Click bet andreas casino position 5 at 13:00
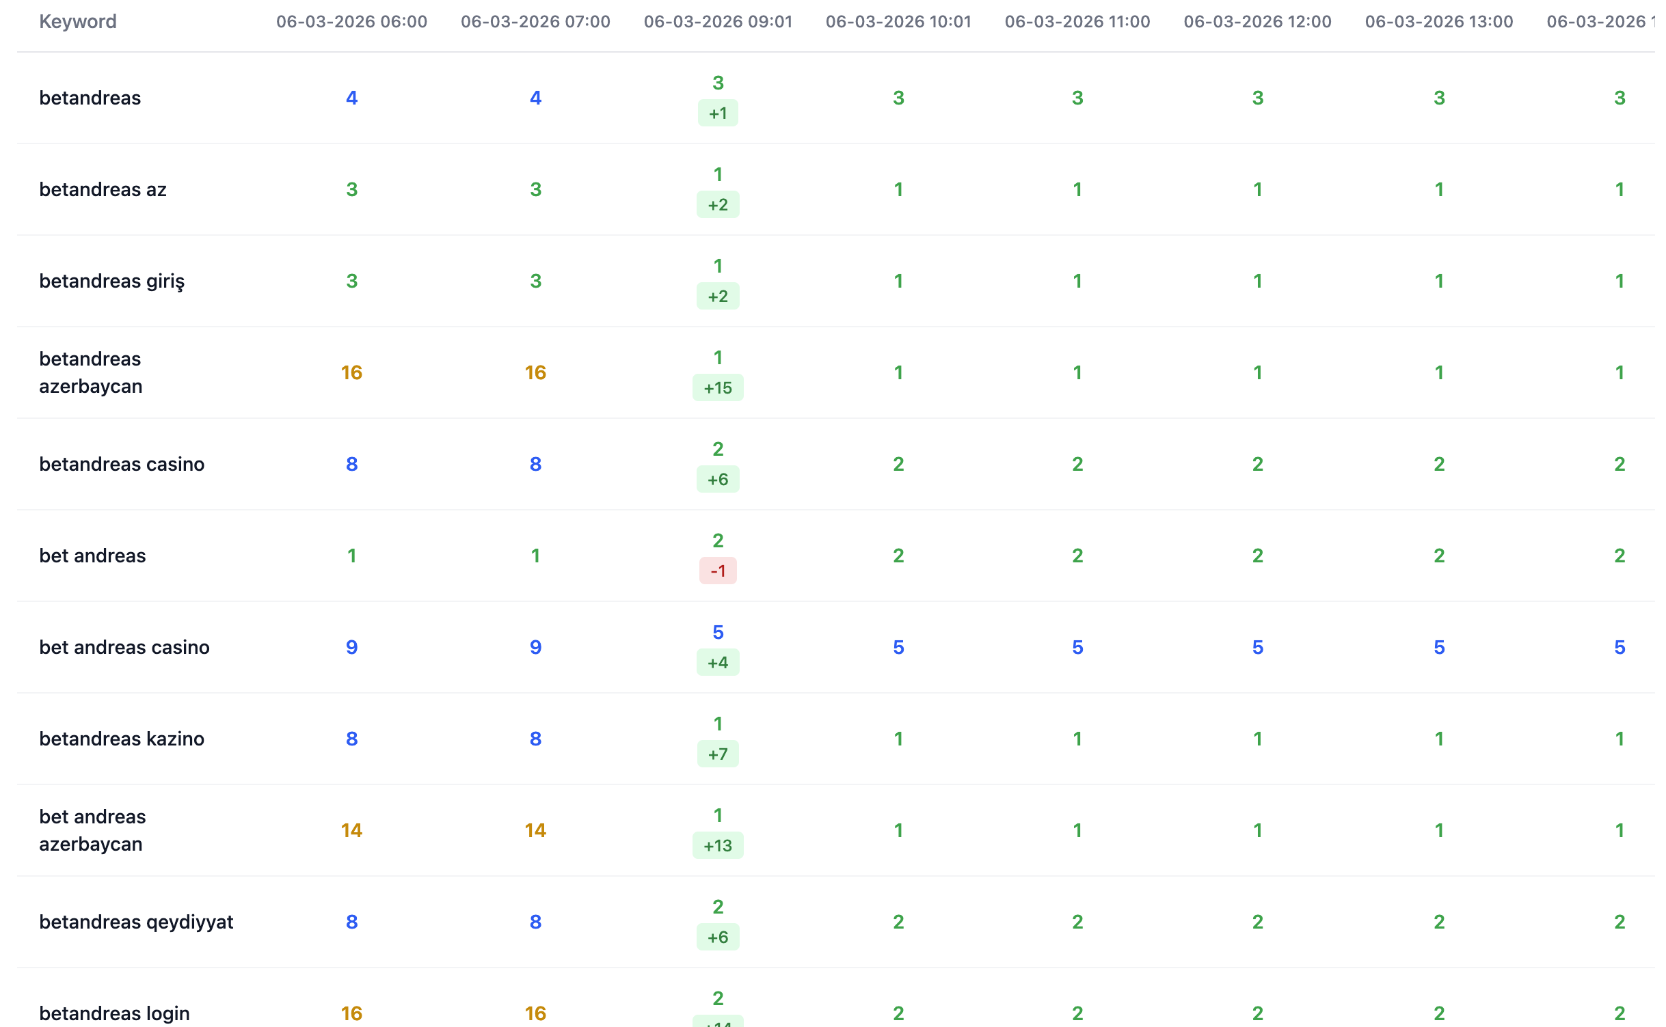 click(1439, 647)
